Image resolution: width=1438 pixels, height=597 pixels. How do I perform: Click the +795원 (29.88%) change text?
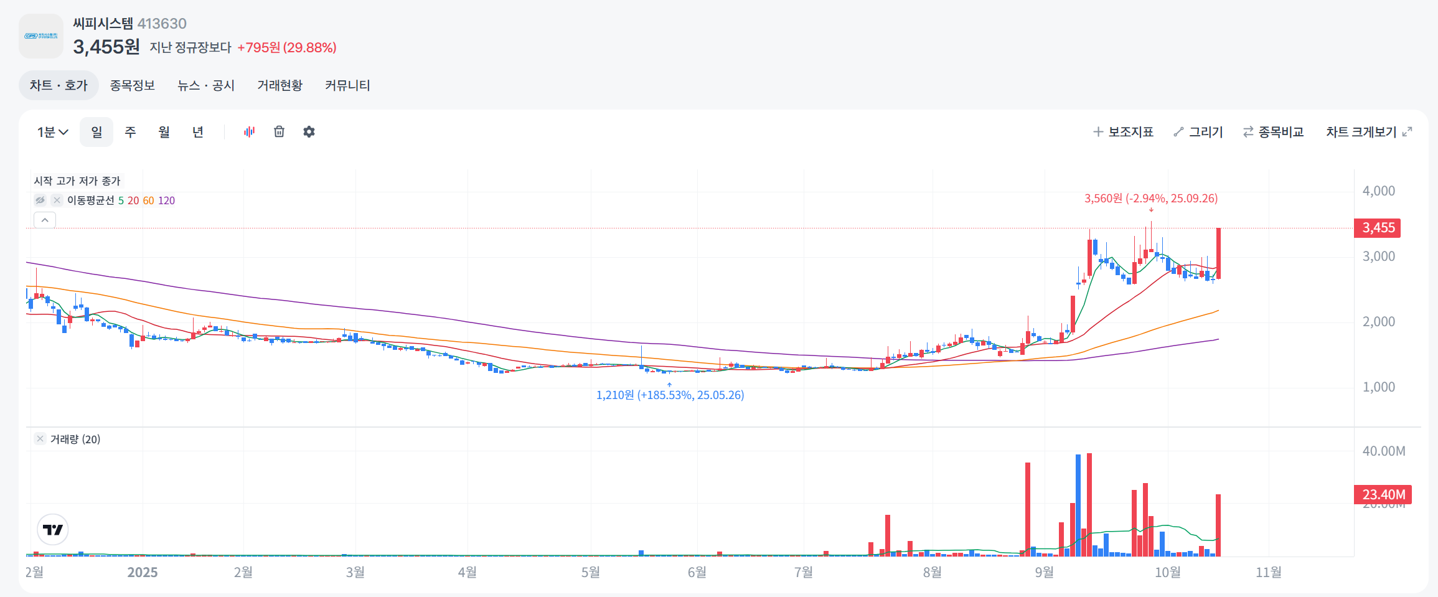(x=287, y=48)
